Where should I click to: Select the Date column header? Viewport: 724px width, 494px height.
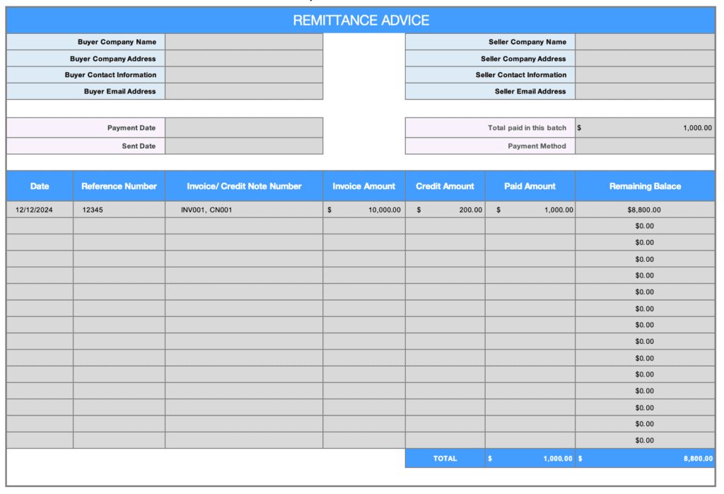pyautogui.click(x=40, y=186)
